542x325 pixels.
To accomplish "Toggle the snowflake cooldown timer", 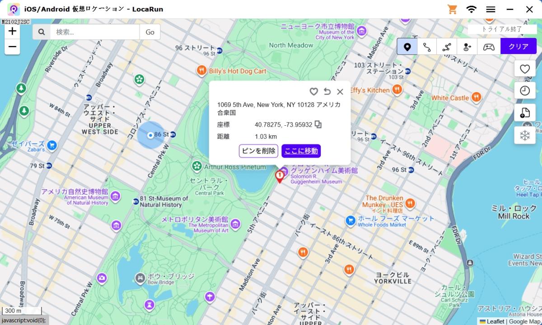I will (x=524, y=135).
